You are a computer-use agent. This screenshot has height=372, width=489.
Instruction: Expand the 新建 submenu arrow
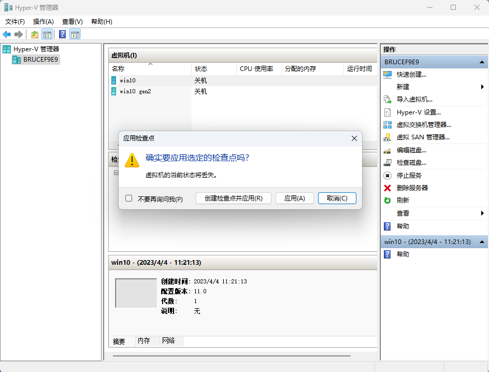tap(482, 87)
